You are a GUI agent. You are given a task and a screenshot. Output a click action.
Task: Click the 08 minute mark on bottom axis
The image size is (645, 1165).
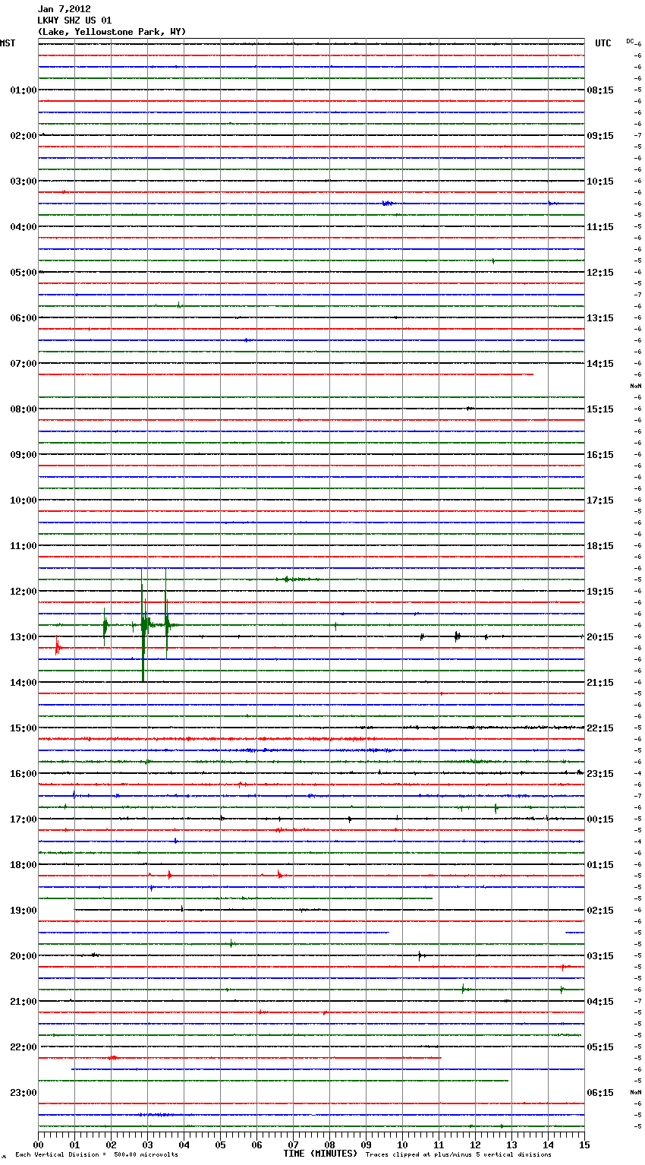[329, 1145]
